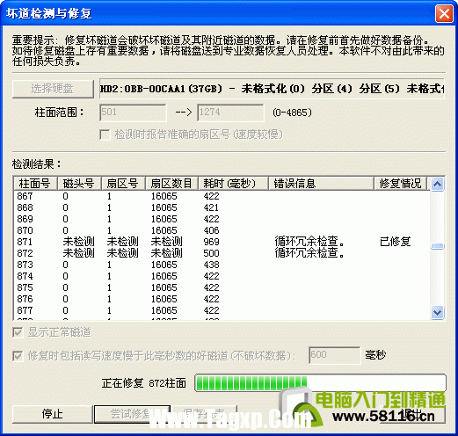Click the 尝试修复 button

132,414
